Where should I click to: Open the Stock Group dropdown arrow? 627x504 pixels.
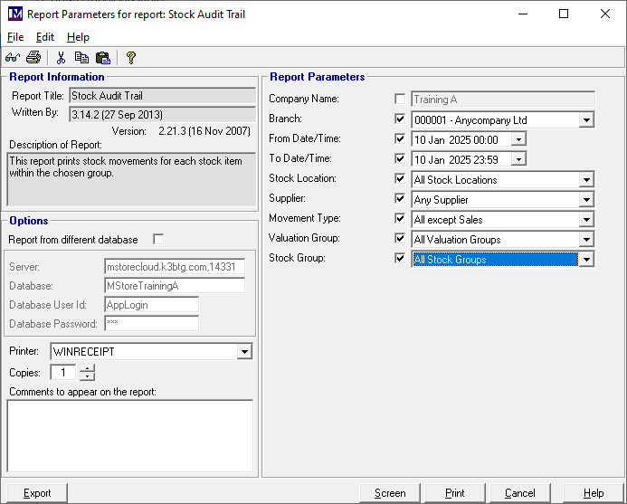point(586,259)
